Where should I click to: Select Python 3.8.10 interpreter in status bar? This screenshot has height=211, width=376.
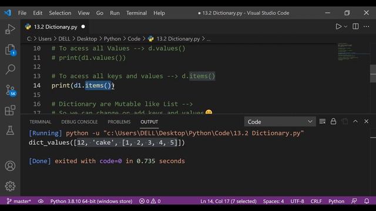pos(91,201)
